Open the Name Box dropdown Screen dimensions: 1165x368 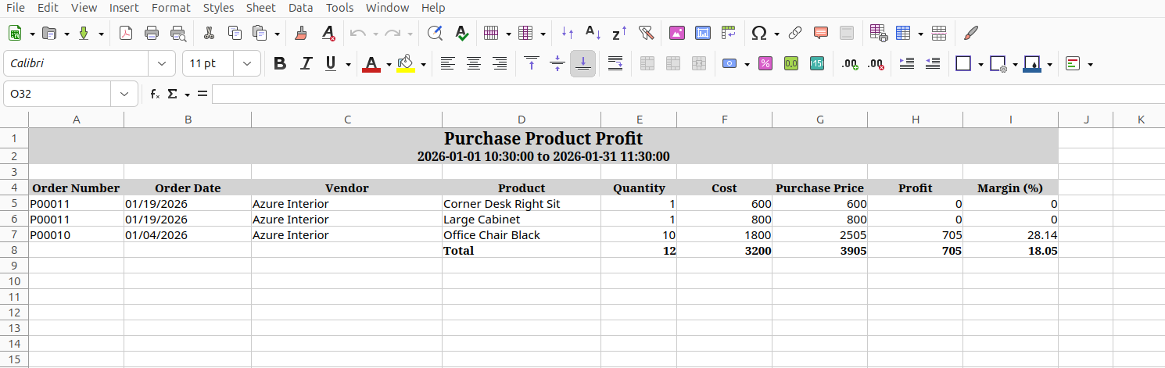click(124, 94)
